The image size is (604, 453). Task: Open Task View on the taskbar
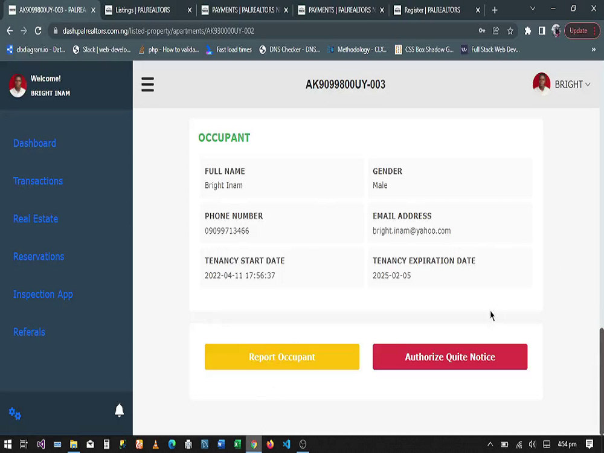pos(24,444)
